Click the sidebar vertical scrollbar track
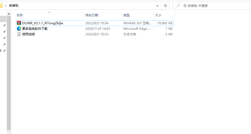 (9, 73)
